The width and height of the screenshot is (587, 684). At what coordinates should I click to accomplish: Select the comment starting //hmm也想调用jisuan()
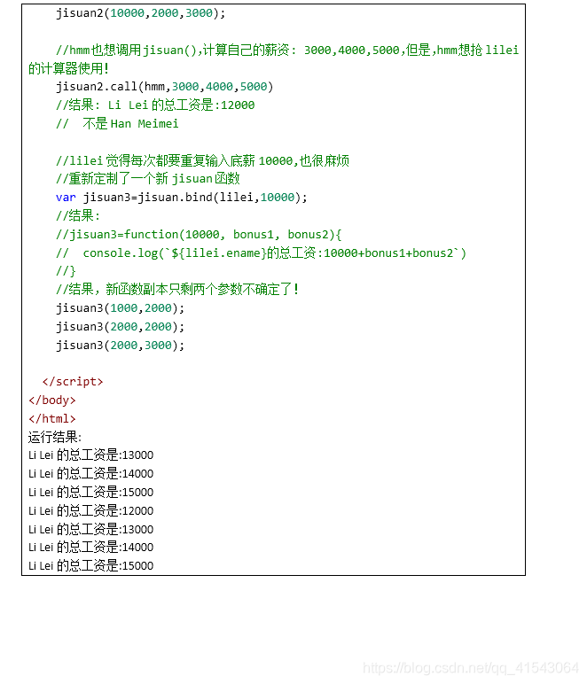pos(287,51)
